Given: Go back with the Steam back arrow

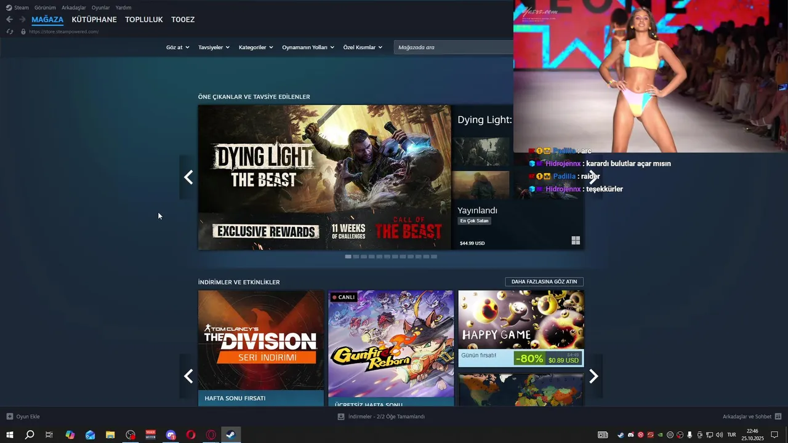Looking at the screenshot, I should [x=9, y=20].
